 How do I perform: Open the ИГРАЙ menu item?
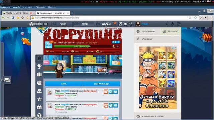click(84, 24)
